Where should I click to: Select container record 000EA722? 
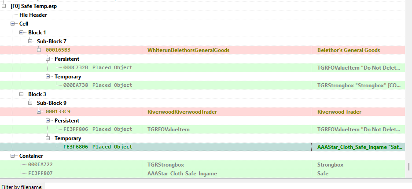pos(40,165)
